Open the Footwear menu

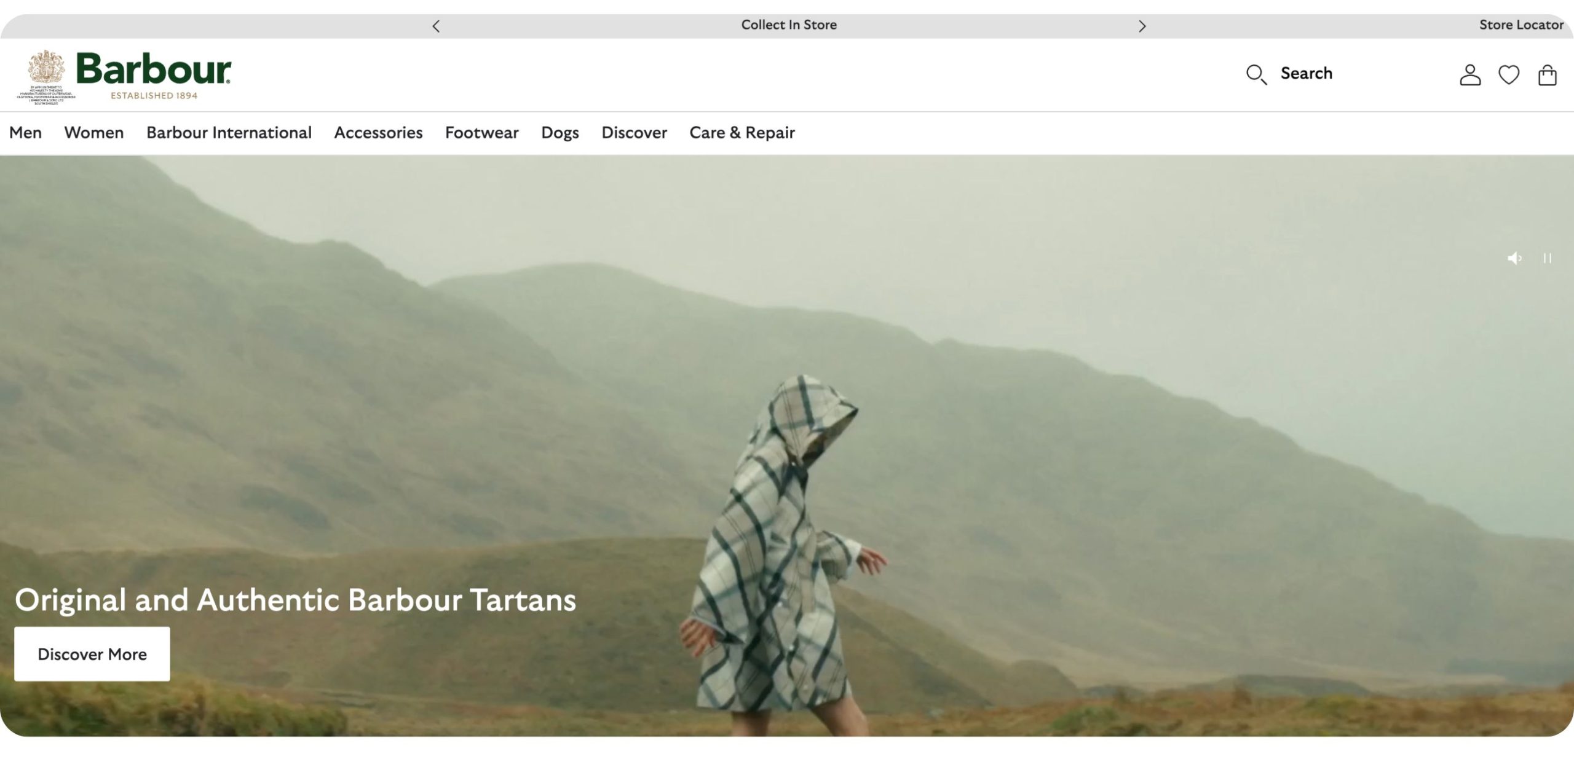[x=481, y=133]
